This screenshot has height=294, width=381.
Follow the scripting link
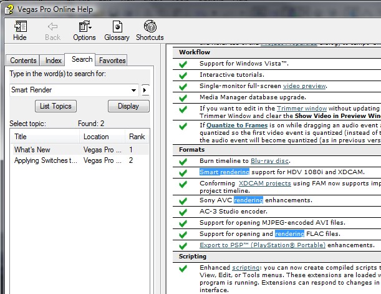tap(246, 268)
